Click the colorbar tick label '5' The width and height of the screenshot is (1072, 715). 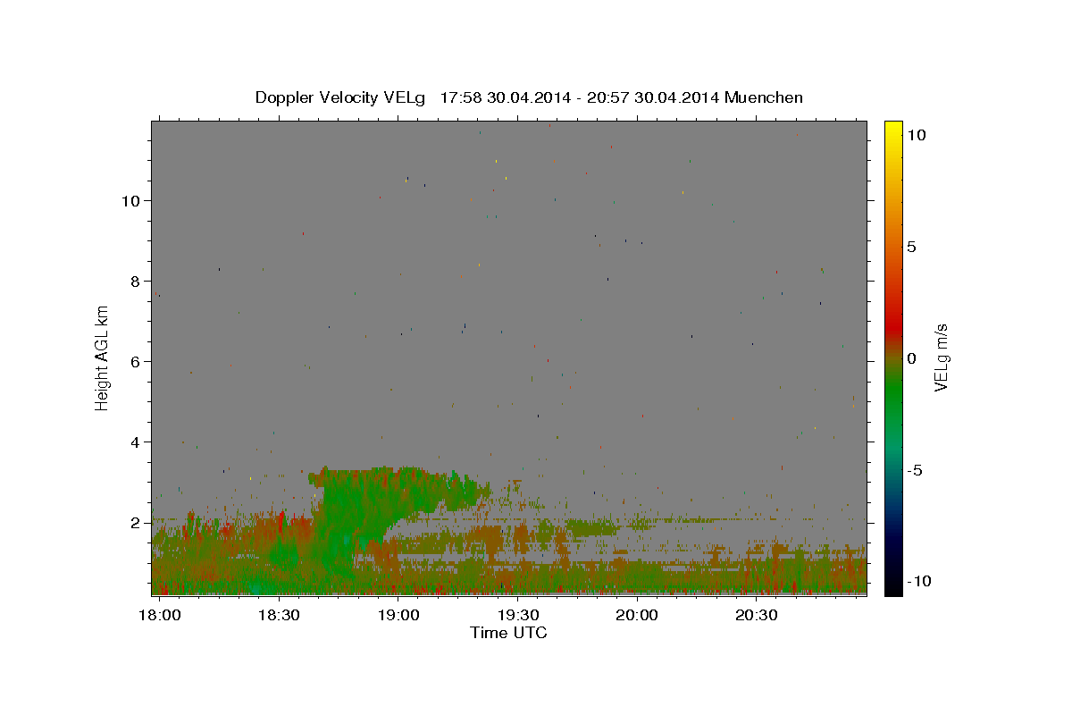click(910, 247)
